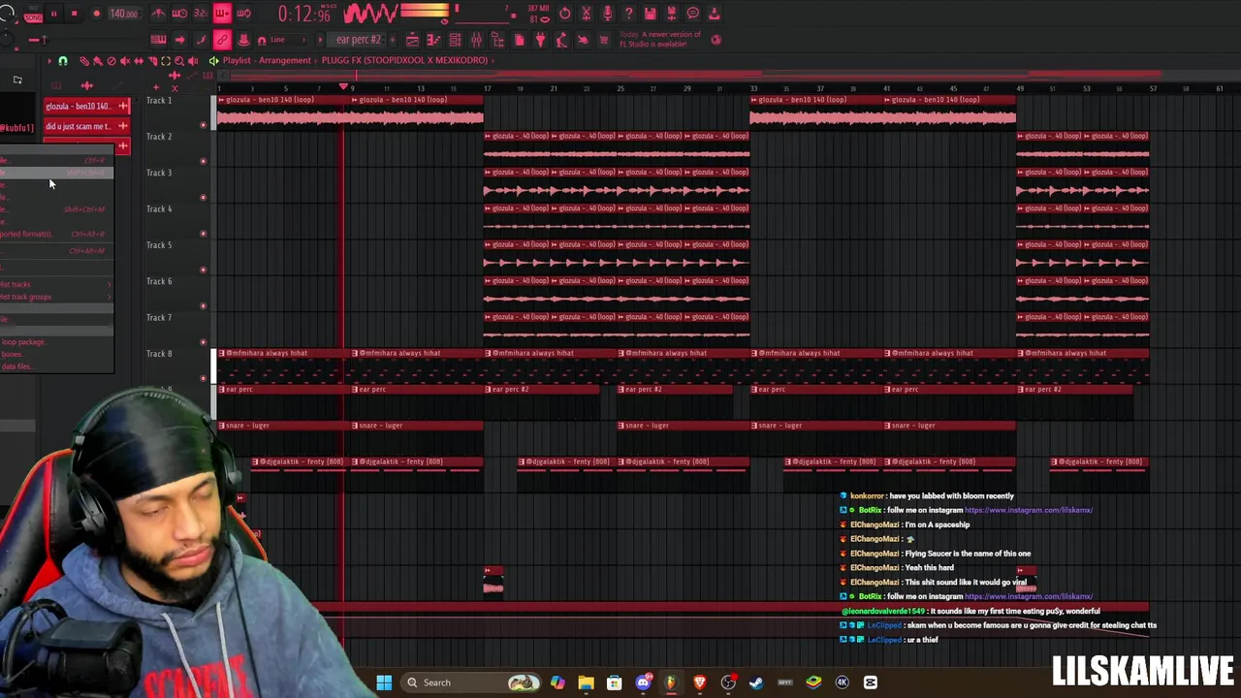This screenshot has height=698, width=1241.
Task: Open the undo history icon
Action: point(564,14)
